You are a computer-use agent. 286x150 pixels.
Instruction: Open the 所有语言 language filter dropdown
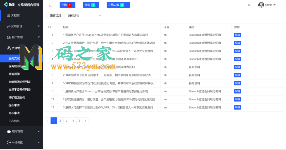click(85, 16)
